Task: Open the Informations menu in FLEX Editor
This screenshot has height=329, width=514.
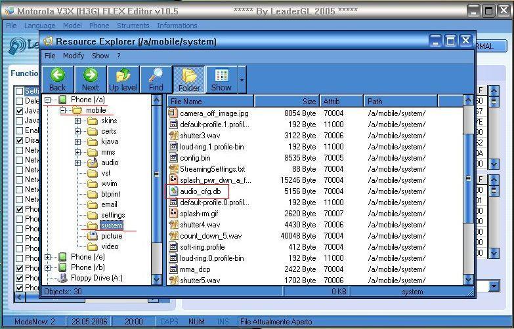Action: coord(177,26)
